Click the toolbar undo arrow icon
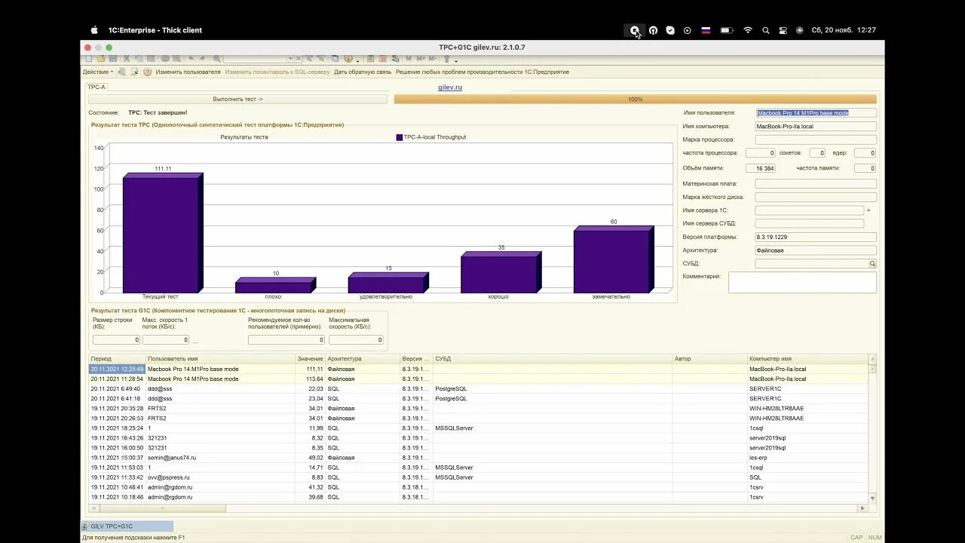This screenshot has width=965, height=543. click(x=191, y=58)
